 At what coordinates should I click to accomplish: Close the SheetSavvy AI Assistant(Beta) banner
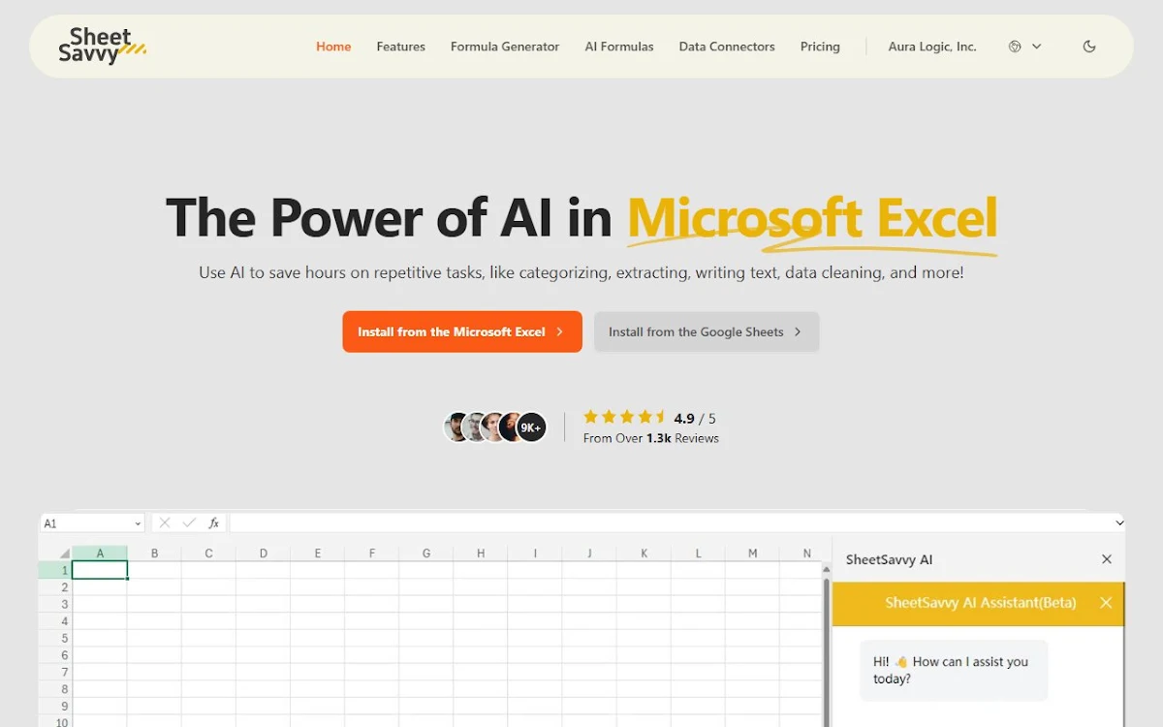(1106, 603)
